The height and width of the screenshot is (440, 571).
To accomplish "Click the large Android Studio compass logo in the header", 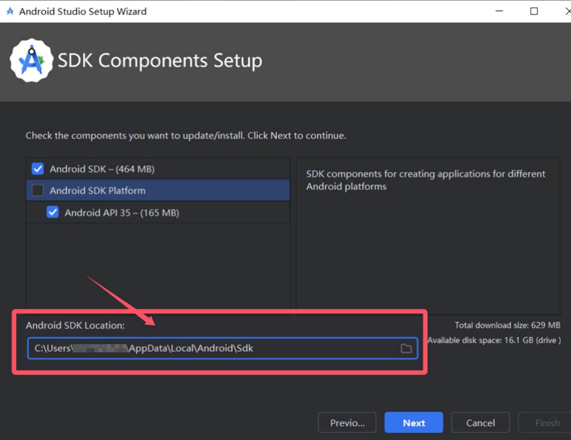I will pyautogui.click(x=31, y=60).
